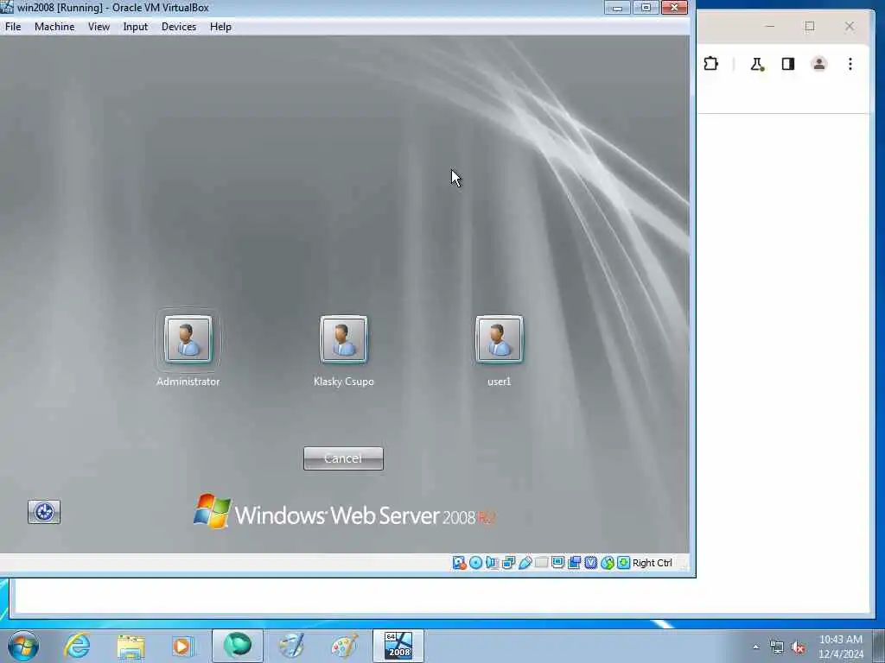
Task: Click the Right Ctrl host key label
Action: [x=652, y=563]
